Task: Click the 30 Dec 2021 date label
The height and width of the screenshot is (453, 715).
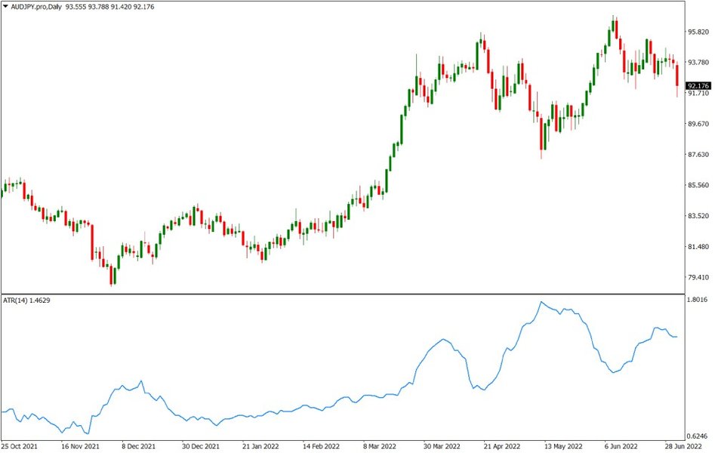Action: (201, 445)
